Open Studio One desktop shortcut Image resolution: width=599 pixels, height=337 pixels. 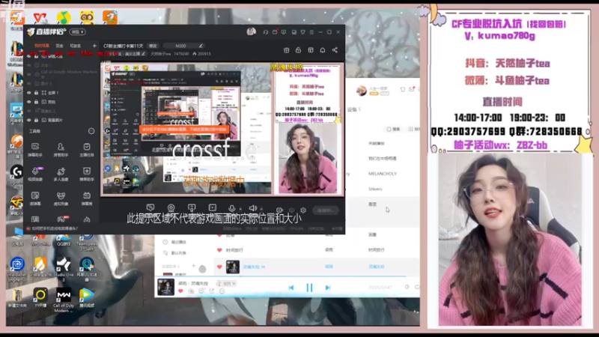[64, 269]
